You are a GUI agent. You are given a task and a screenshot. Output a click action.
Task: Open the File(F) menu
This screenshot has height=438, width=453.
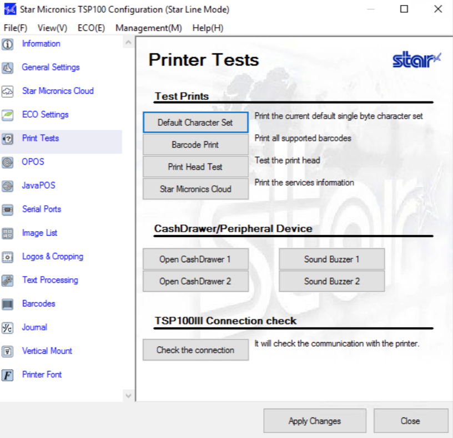coord(16,28)
